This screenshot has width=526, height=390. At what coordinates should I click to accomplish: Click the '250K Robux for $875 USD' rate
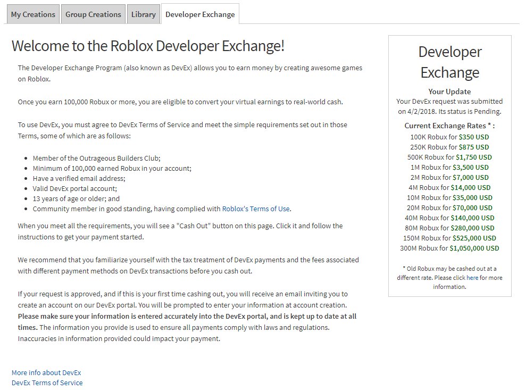point(449,147)
